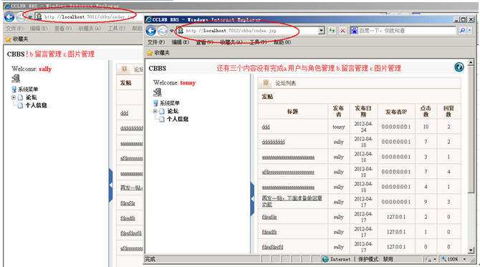Click the user icon under Welcome tonny
The width and height of the screenshot is (480, 267).
158,92
